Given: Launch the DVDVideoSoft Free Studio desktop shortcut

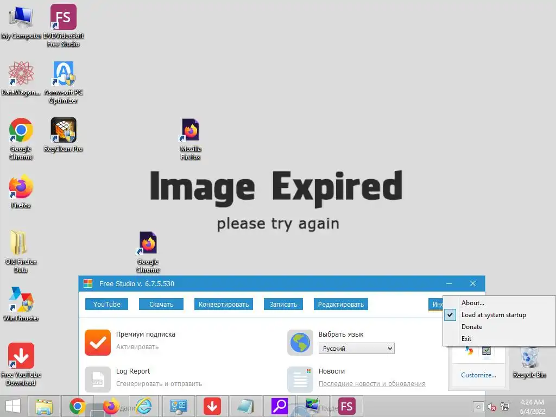Looking at the screenshot, I should (x=63, y=26).
